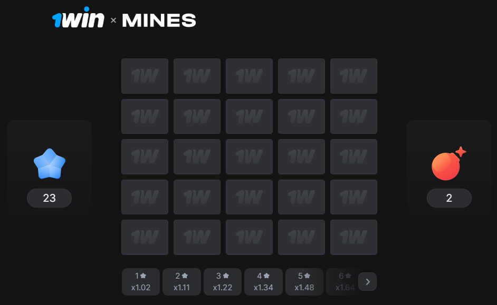The image size is (497, 305).
Task: Reveal the top-left grid tile
Action: point(145,76)
